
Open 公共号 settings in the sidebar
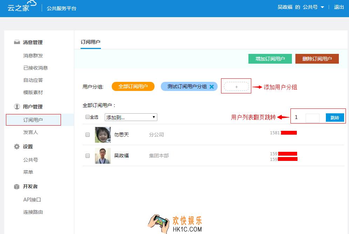click(x=30, y=160)
